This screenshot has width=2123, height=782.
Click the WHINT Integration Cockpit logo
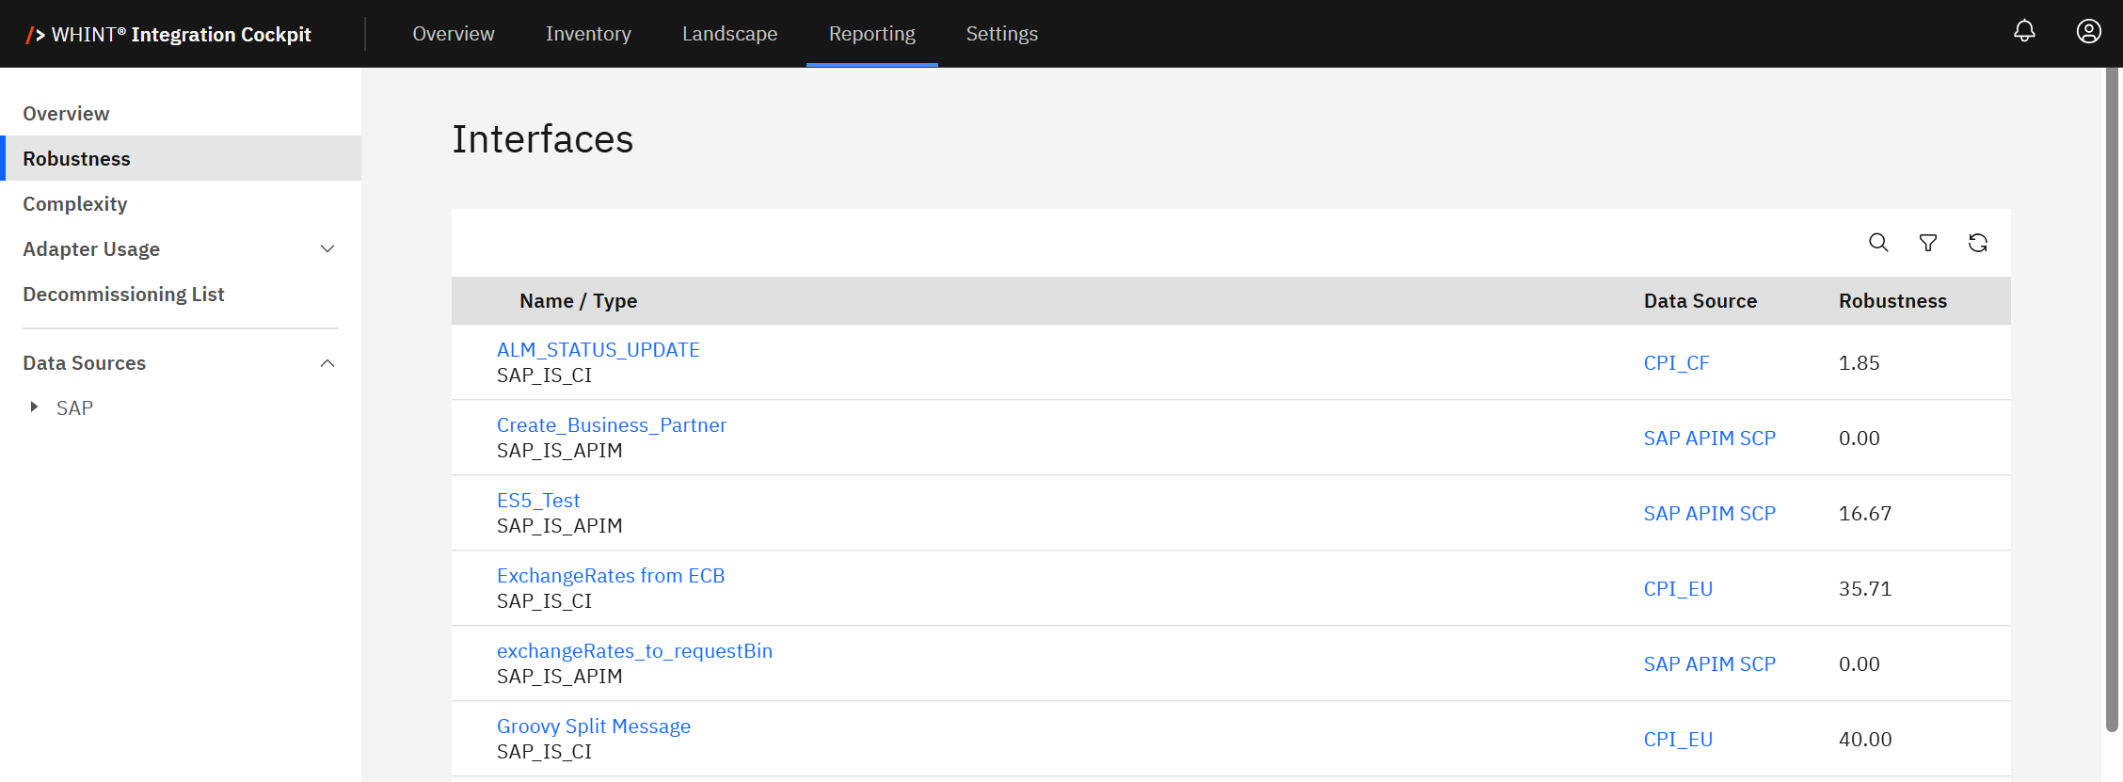click(169, 34)
